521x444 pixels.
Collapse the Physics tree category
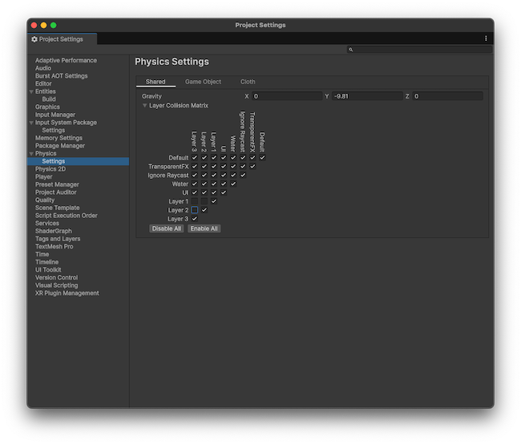pyautogui.click(x=32, y=154)
